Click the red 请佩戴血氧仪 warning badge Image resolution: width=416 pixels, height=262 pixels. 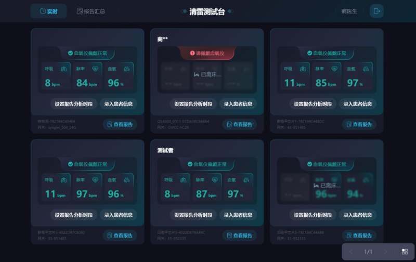click(x=207, y=54)
